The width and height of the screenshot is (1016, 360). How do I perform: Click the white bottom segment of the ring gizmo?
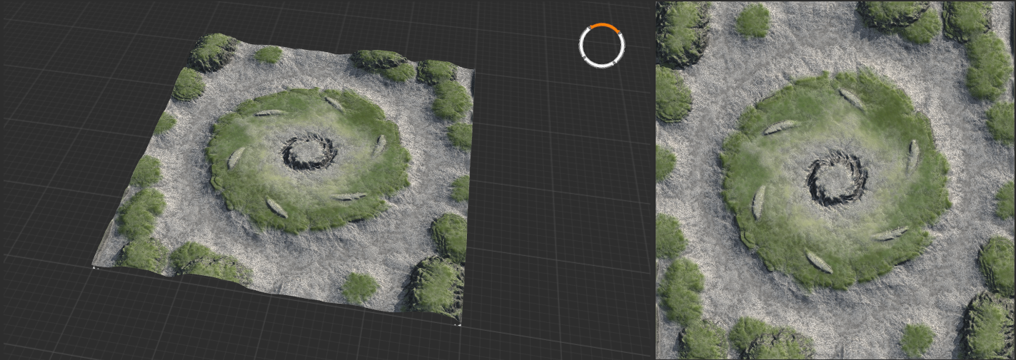(601, 66)
